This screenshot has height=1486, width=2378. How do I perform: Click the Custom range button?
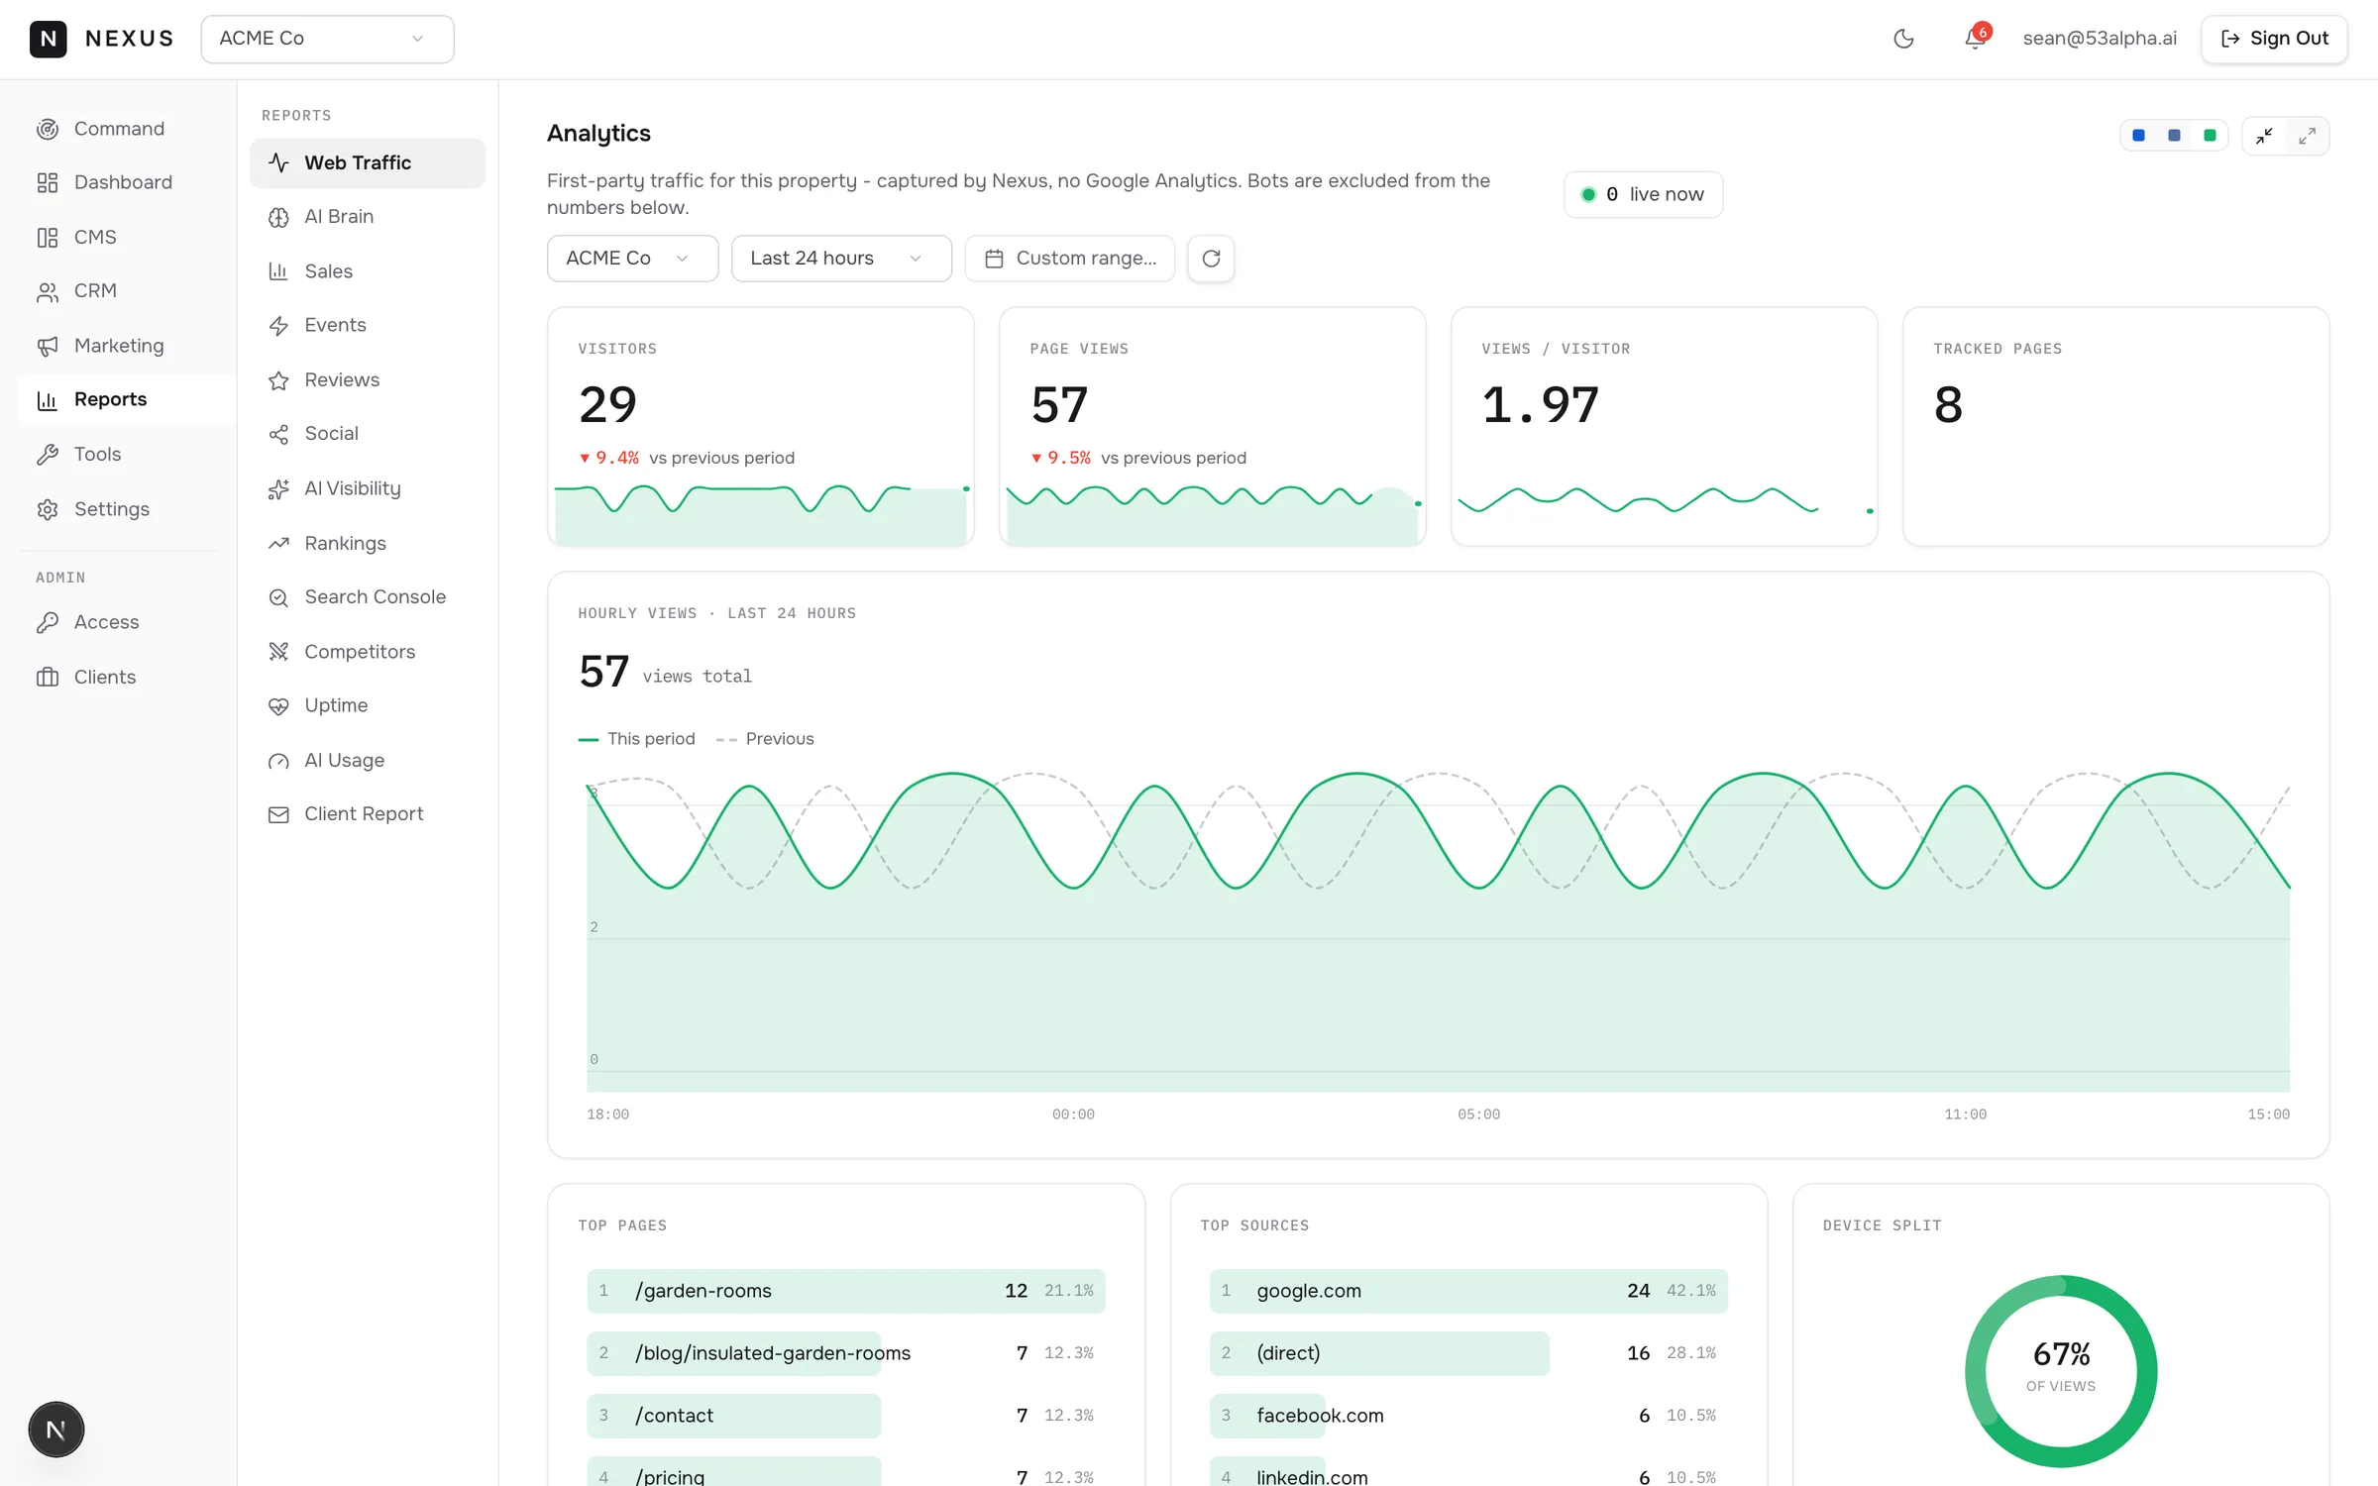pyautogui.click(x=1070, y=259)
